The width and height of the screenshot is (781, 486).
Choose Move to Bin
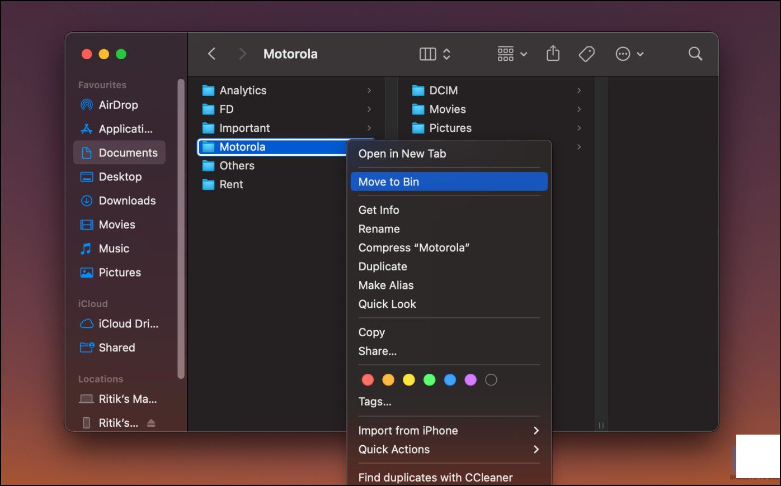(x=449, y=182)
